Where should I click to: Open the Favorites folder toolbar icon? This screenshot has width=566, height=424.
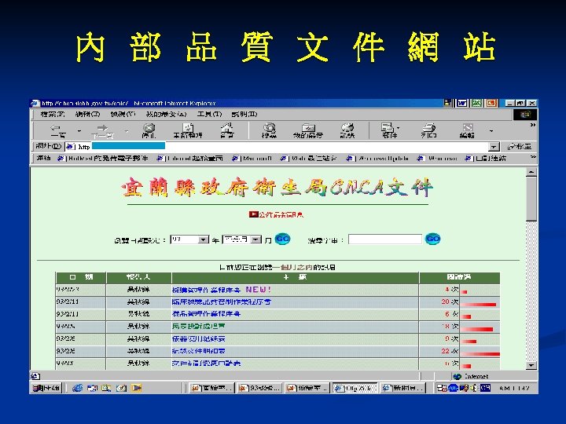[x=308, y=131]
